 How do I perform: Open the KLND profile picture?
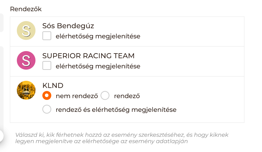(x=26, y=90)
